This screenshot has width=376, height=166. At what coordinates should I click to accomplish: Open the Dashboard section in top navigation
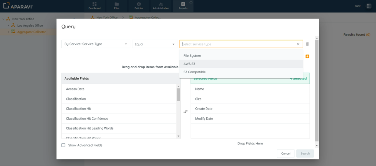94,6
